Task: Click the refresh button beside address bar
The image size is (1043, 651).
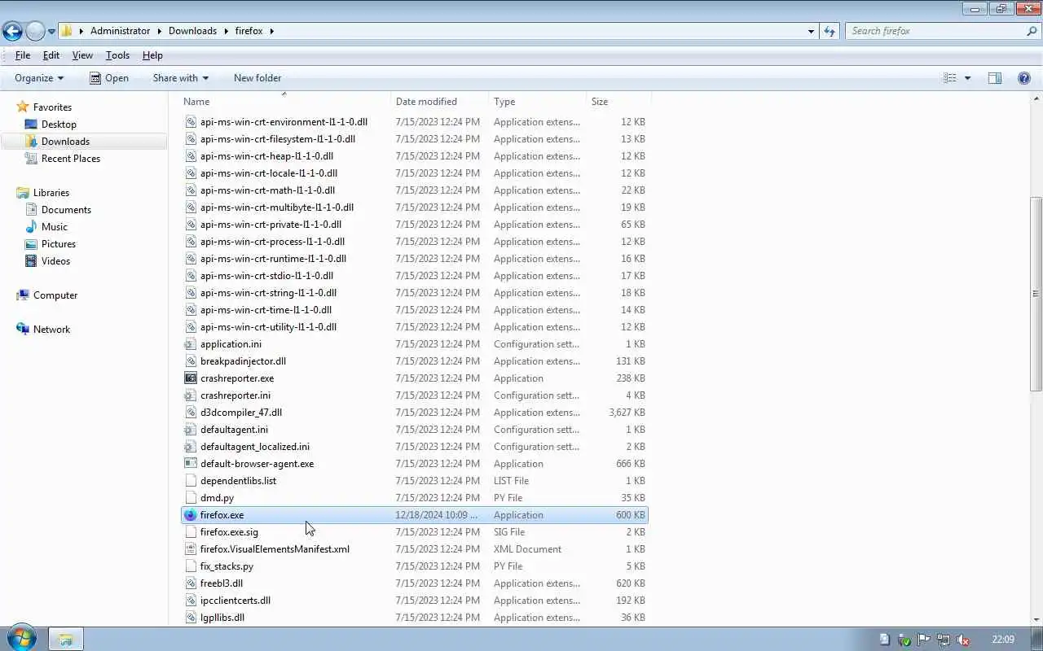Action: pyautogui.click(x=830, y=31)
